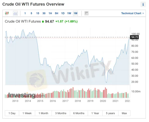Show the 5 years range
This screenshot has width=149, height=122.
pyautogui.click(x=110, y=113)
